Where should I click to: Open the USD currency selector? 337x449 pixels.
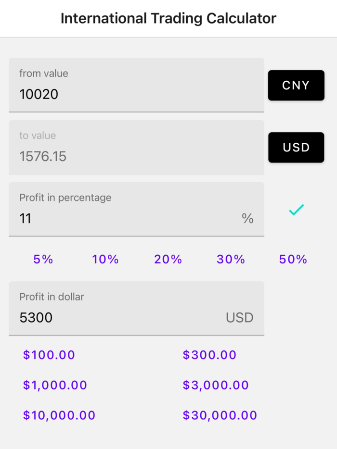(x=296, y=147)
